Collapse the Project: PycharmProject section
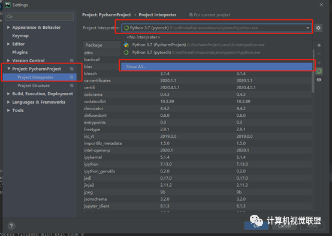The width and height of the screenshot is (332, 236). click(8, 69)
